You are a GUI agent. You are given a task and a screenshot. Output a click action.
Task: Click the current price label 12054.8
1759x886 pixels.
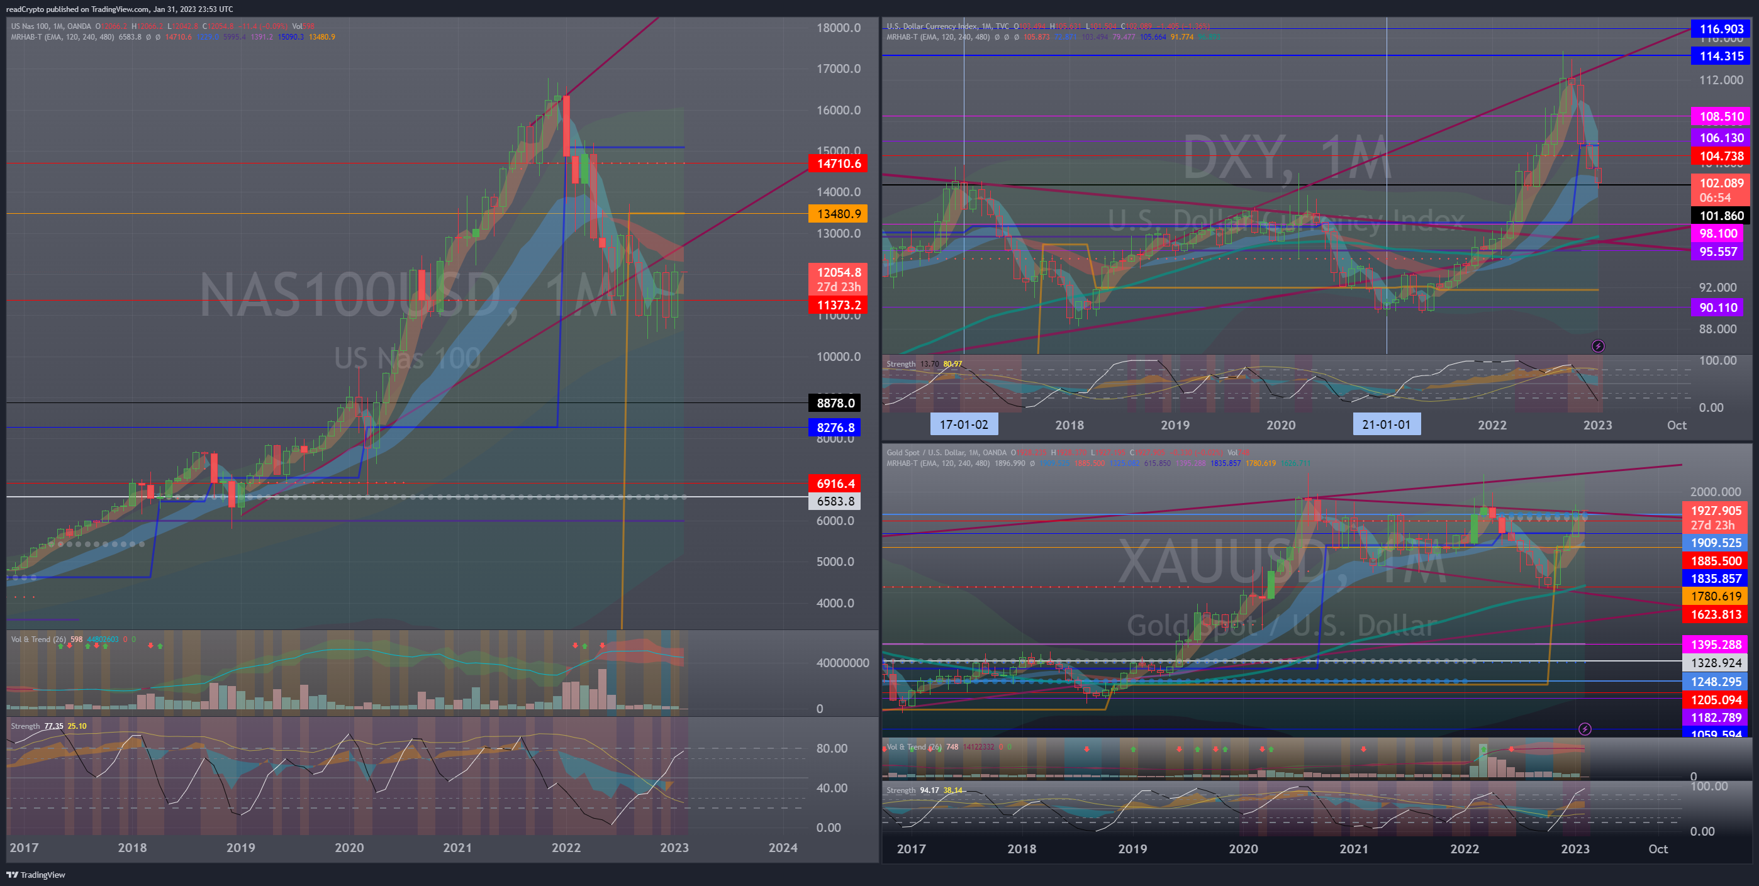click(838, 279)
